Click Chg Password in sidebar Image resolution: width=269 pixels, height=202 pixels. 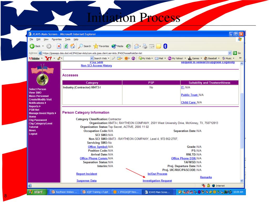tap(38, 120)
